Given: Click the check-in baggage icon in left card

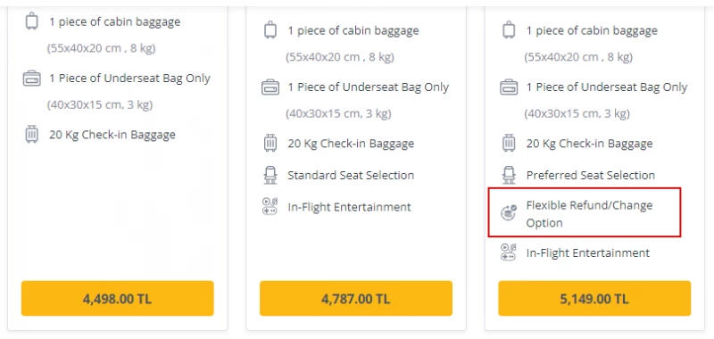Looking at the screenshot, I should pos(31,135).
